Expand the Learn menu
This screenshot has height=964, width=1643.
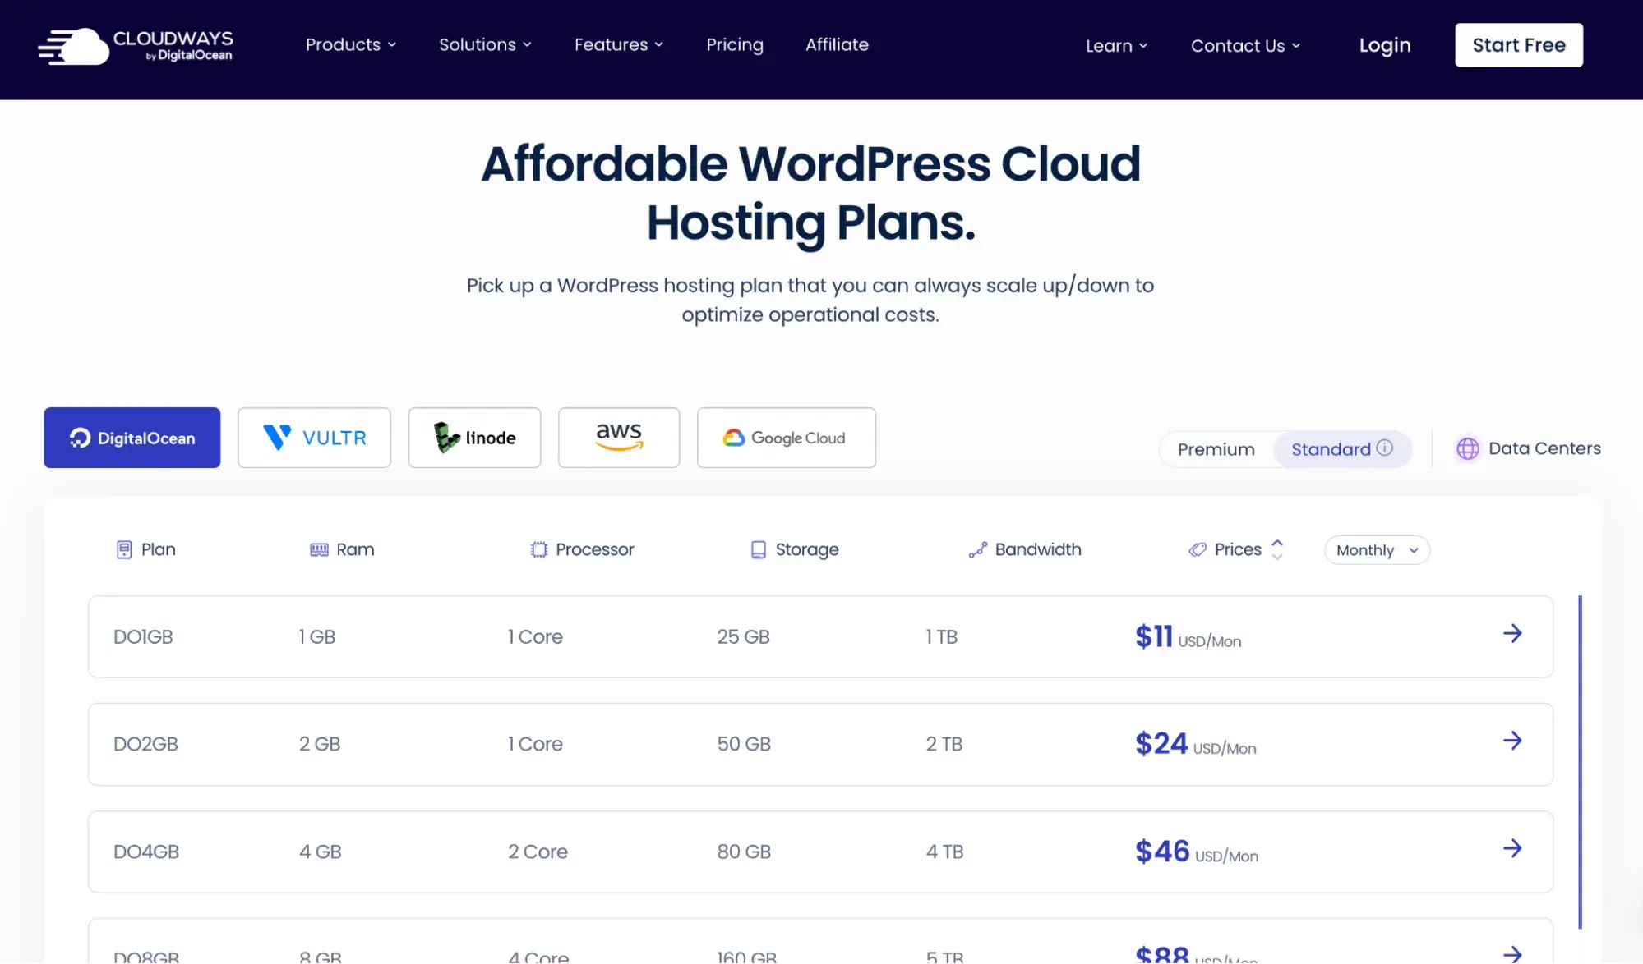click(x=1116, y=46)
